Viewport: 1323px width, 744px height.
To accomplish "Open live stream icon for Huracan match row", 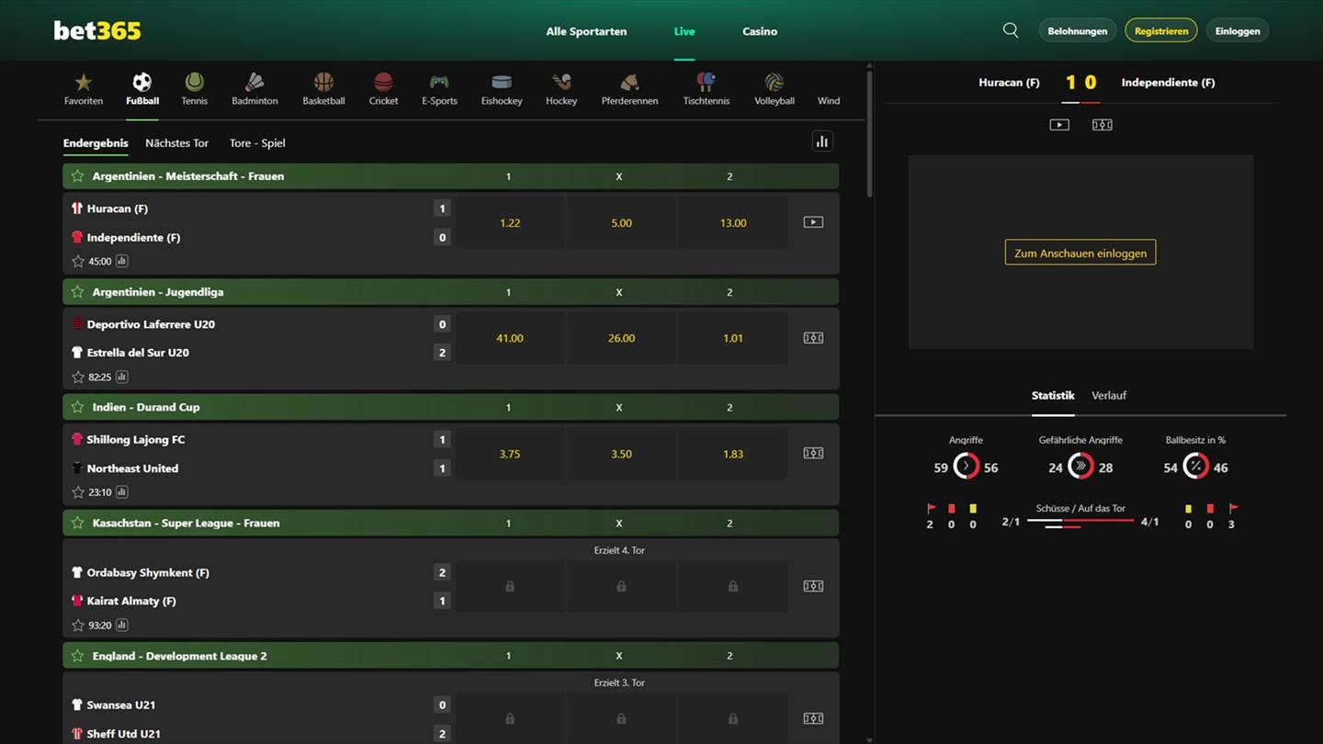I will tap(813, 222).
